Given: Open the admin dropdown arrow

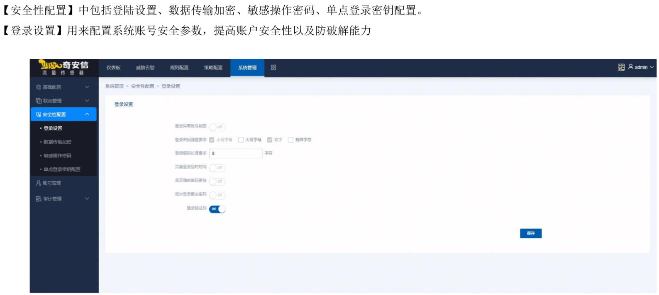Looking at the screenshot, I should pyautogui.click(x=652, y=68).
